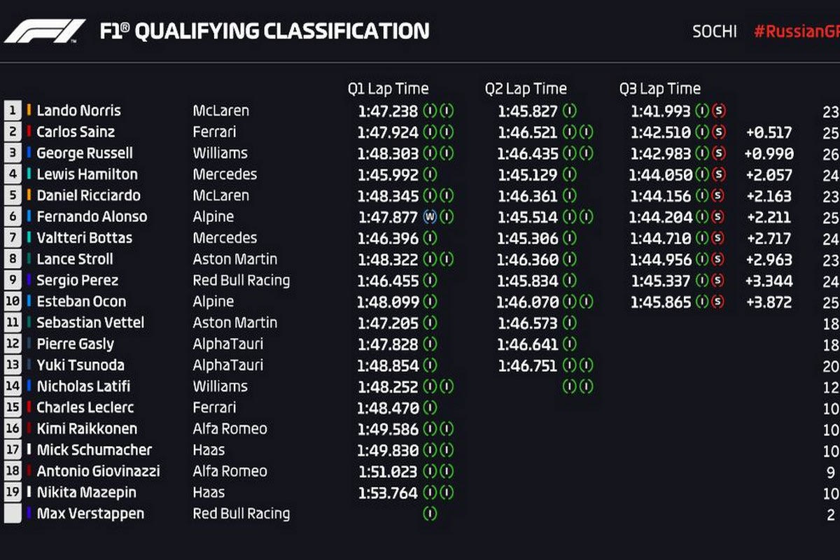Select the Q3 Lap Time column header
The image size is (840, 560).
(x=659, y=89)
